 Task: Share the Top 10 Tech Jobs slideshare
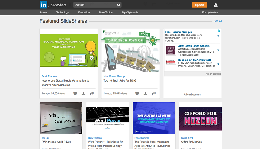(x=154, y=93)
